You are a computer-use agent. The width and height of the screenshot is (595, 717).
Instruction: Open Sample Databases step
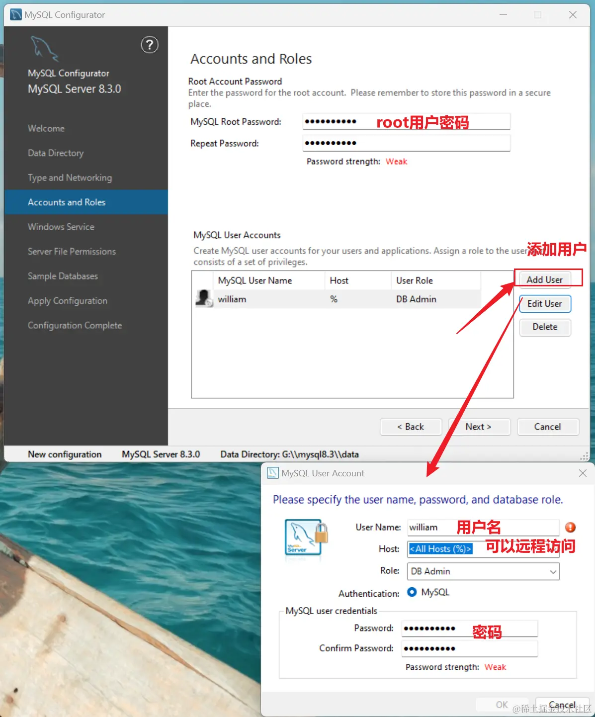click(63, 276)
